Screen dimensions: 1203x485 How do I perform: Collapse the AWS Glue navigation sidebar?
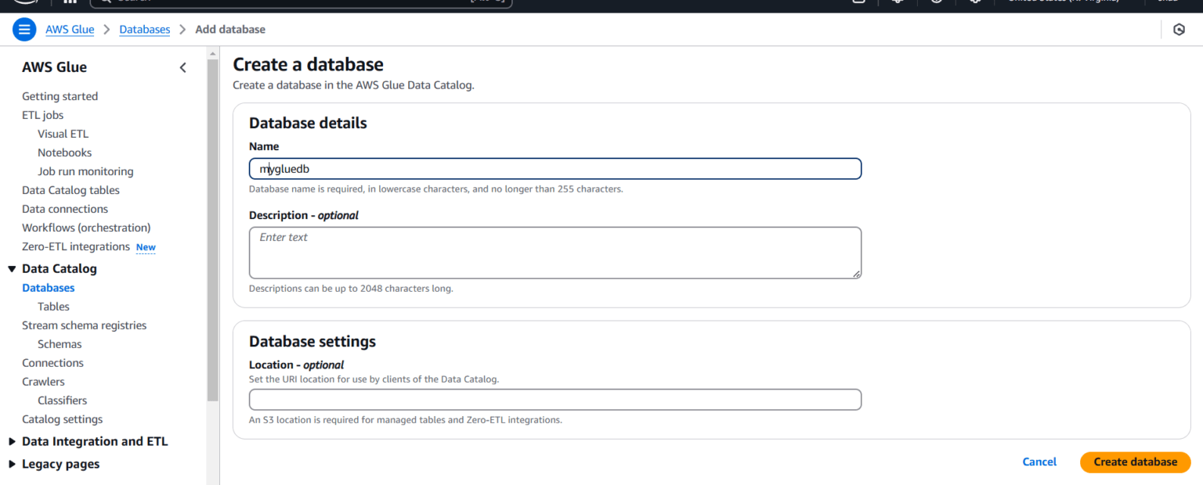click(x=182, y=67)
